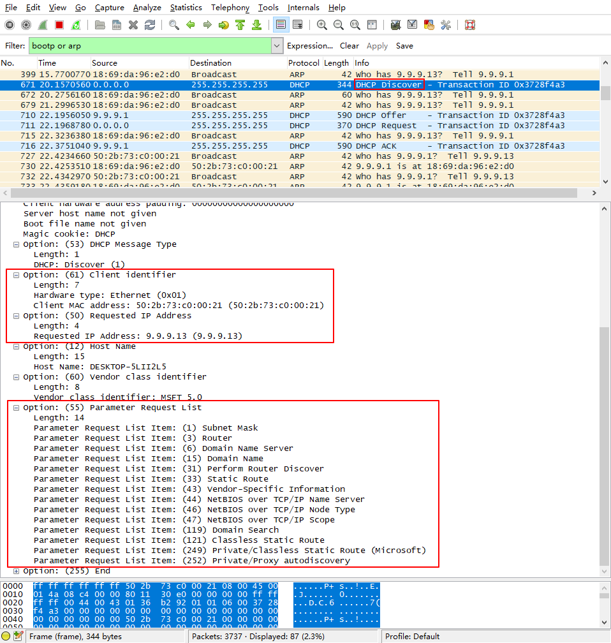Open the Telephony menu
Image resolution: width=611 pixels, height=643 pixels.
(230, 8)
